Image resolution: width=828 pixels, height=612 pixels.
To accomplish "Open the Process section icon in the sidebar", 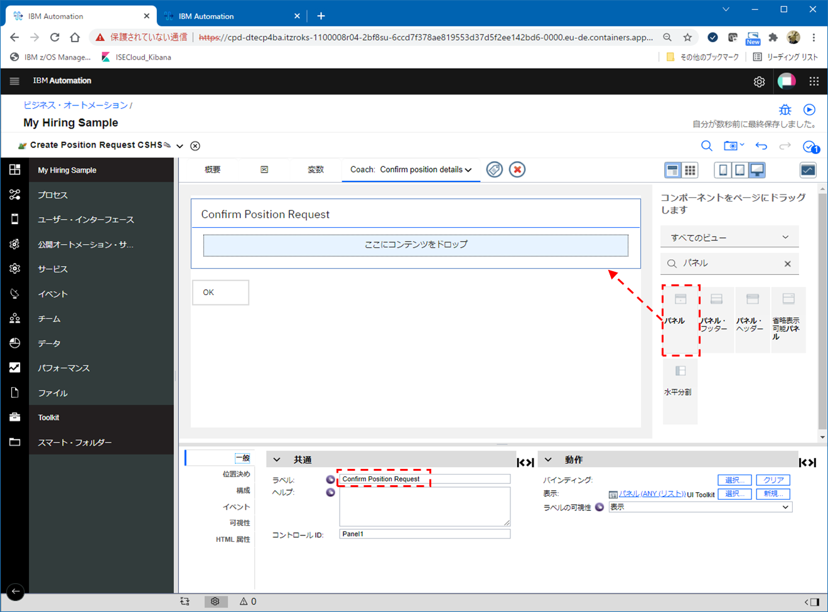I will [14, 195].
